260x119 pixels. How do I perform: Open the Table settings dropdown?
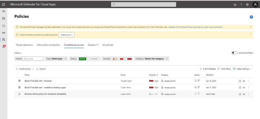pyautogui.click(x=242, y=69)
